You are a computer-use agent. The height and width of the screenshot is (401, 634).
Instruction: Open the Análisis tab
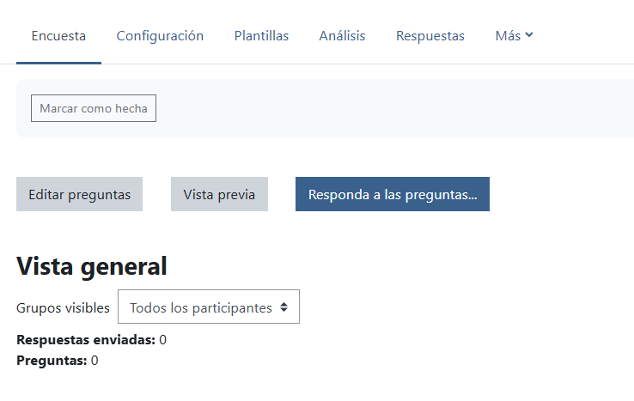[342, 36]
